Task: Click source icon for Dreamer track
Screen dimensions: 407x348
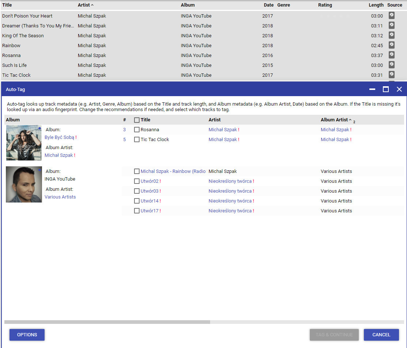Action: pyautogui.click(x=391, y=25)
